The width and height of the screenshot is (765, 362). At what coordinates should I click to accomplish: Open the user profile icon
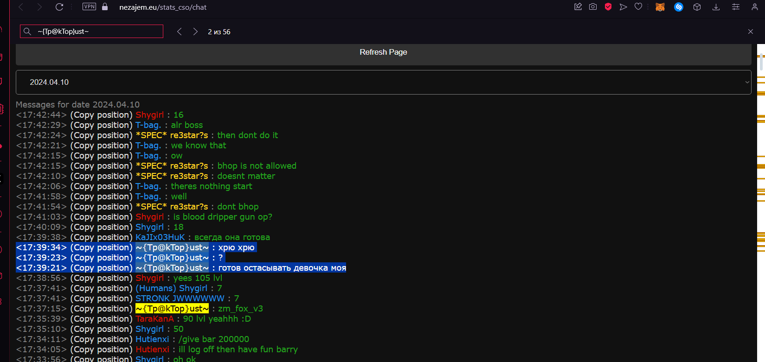click(x=755, y=7)
